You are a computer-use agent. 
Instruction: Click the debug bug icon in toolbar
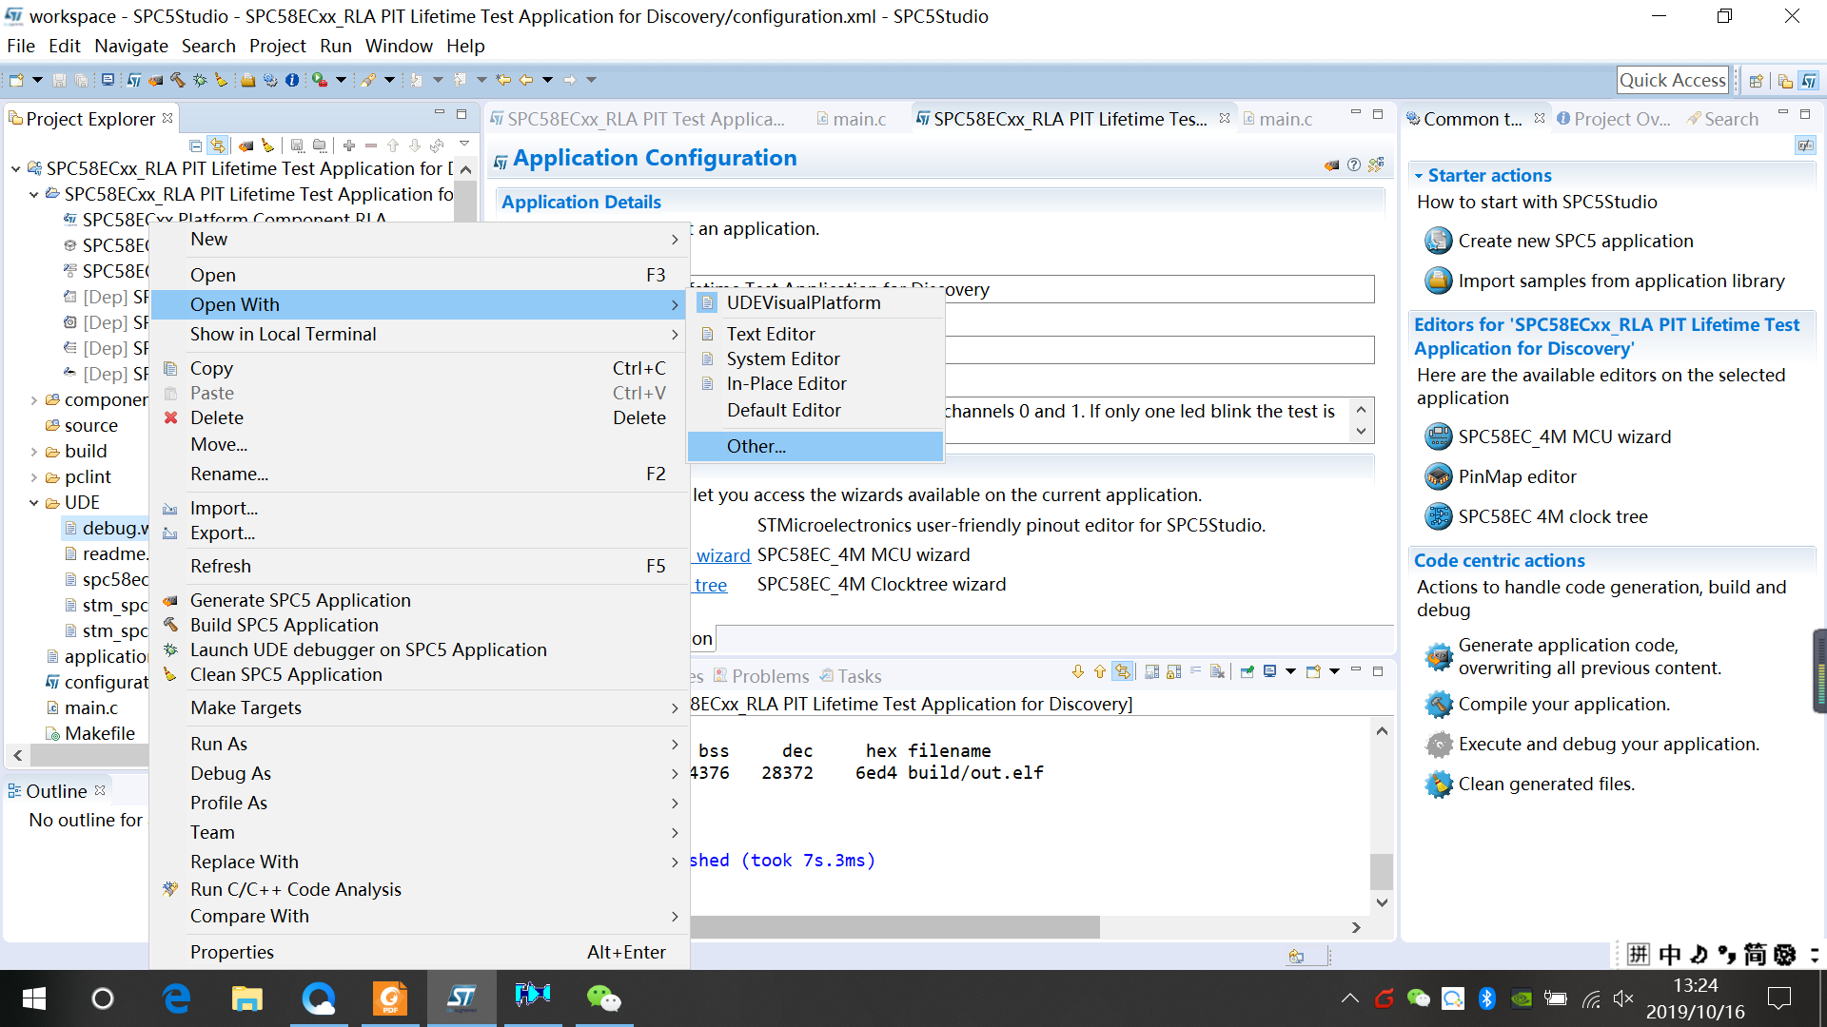tap(200, 80)
